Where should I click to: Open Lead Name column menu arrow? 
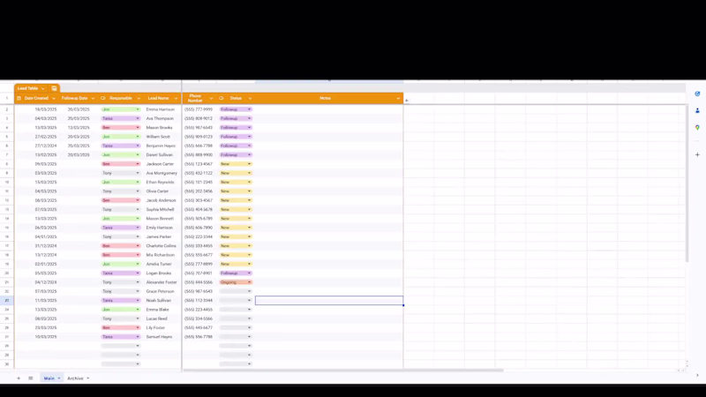point(176,98)
